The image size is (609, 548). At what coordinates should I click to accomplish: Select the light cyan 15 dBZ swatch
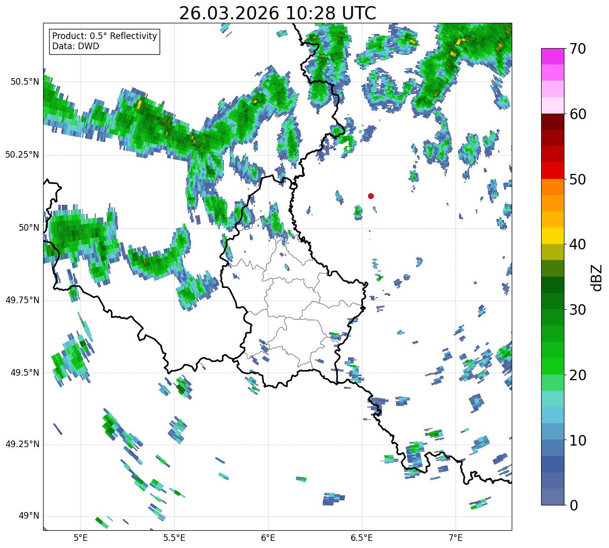click(x=552, y=399)
